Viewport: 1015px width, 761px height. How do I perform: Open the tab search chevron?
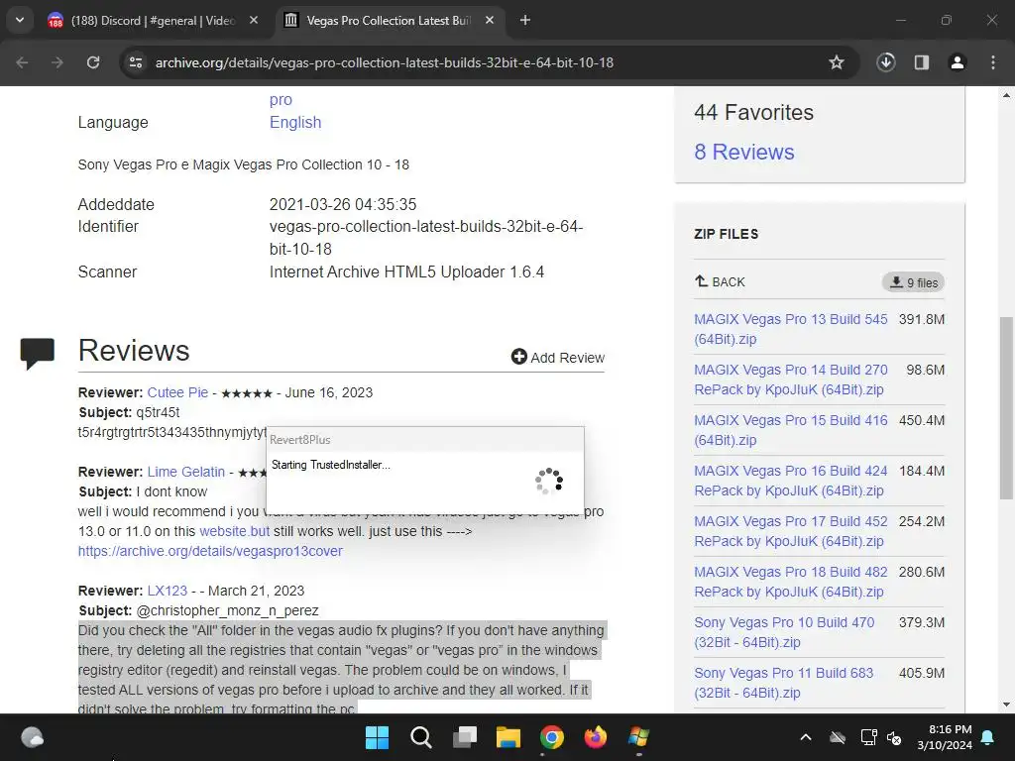coord(20,20)
